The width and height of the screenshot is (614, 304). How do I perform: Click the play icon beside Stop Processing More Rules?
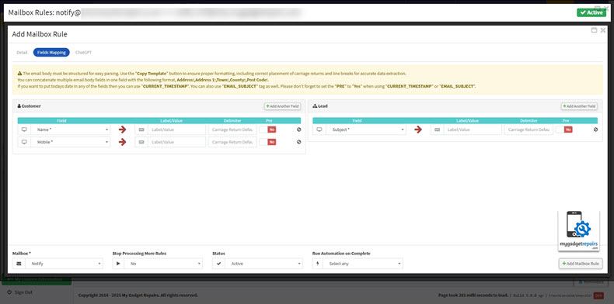pyautogui.click(x=119, y=264)
